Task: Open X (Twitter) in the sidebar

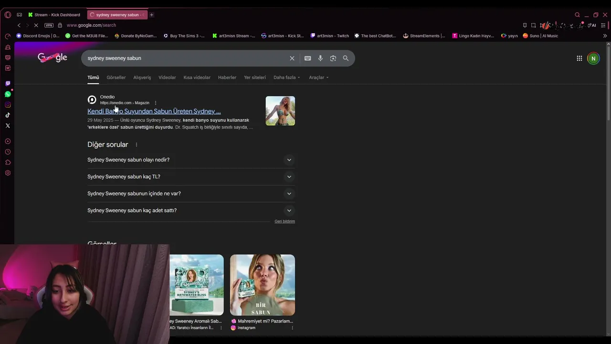Action: click(x=8, y=126)
